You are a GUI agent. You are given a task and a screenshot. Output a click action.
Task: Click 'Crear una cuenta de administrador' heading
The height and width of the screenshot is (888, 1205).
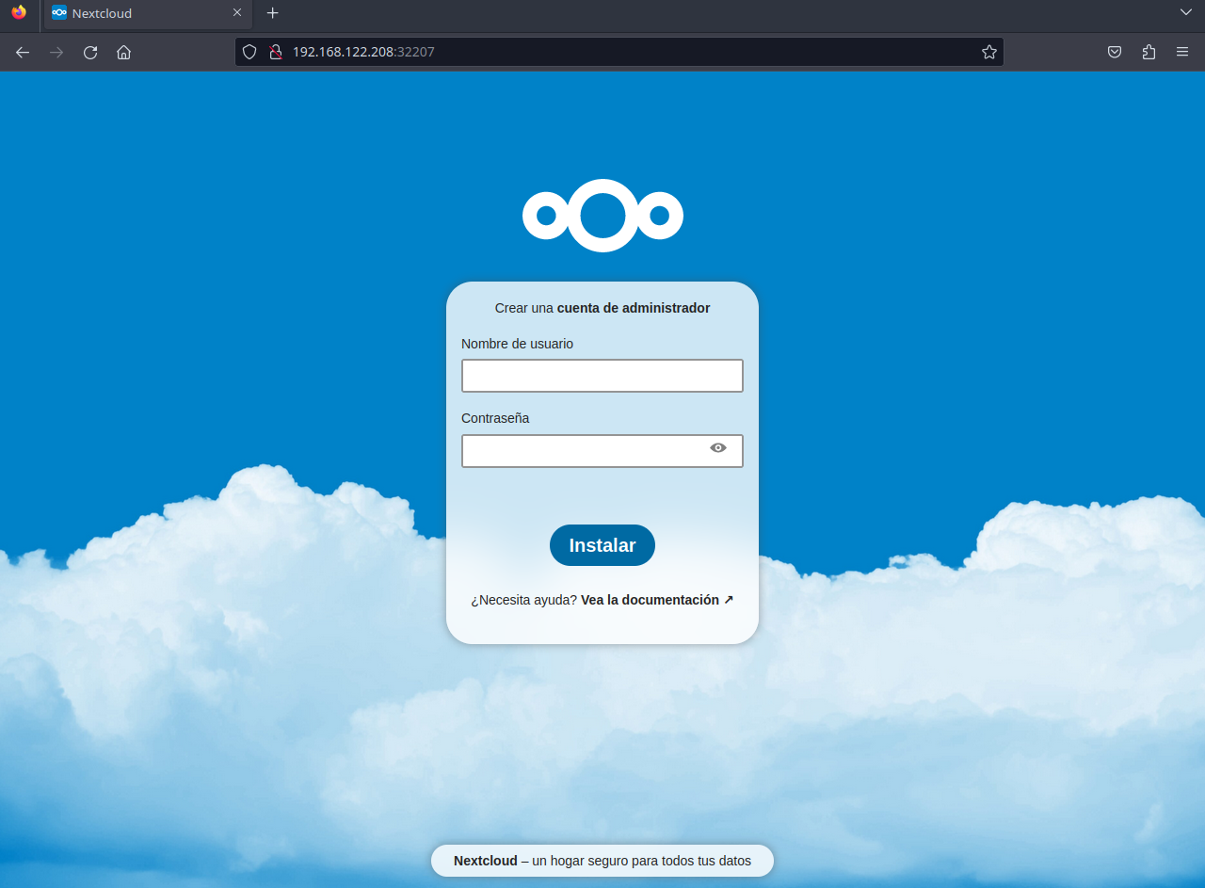coord(602,308)
